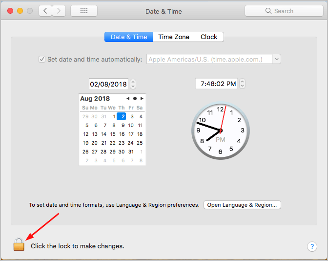Select August 2 in the calendar
The height and width of the screenshot is (261, 328).
[122, 116]
